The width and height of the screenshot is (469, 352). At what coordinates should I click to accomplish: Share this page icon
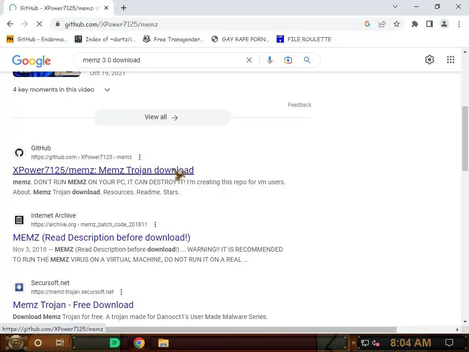pyautogui.click(x=382, y=24)
